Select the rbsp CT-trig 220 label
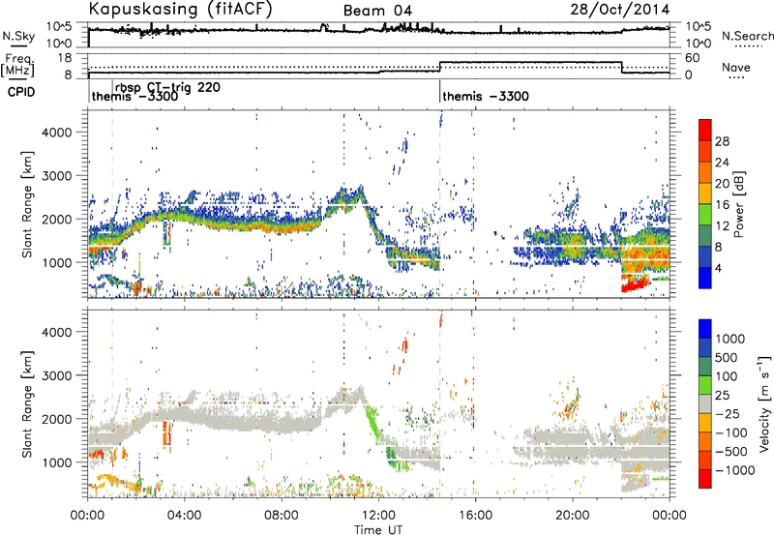Screen dimensions: 774x536 pos(167,87)
